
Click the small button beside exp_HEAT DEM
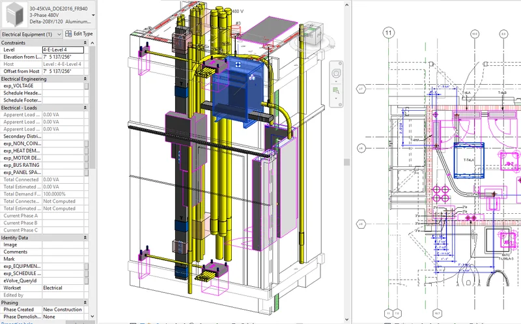click(x=87, y=151)
